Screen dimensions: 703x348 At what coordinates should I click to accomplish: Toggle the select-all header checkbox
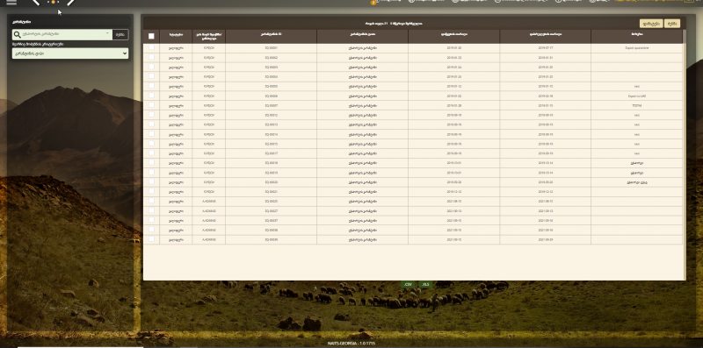click(151, 36)
